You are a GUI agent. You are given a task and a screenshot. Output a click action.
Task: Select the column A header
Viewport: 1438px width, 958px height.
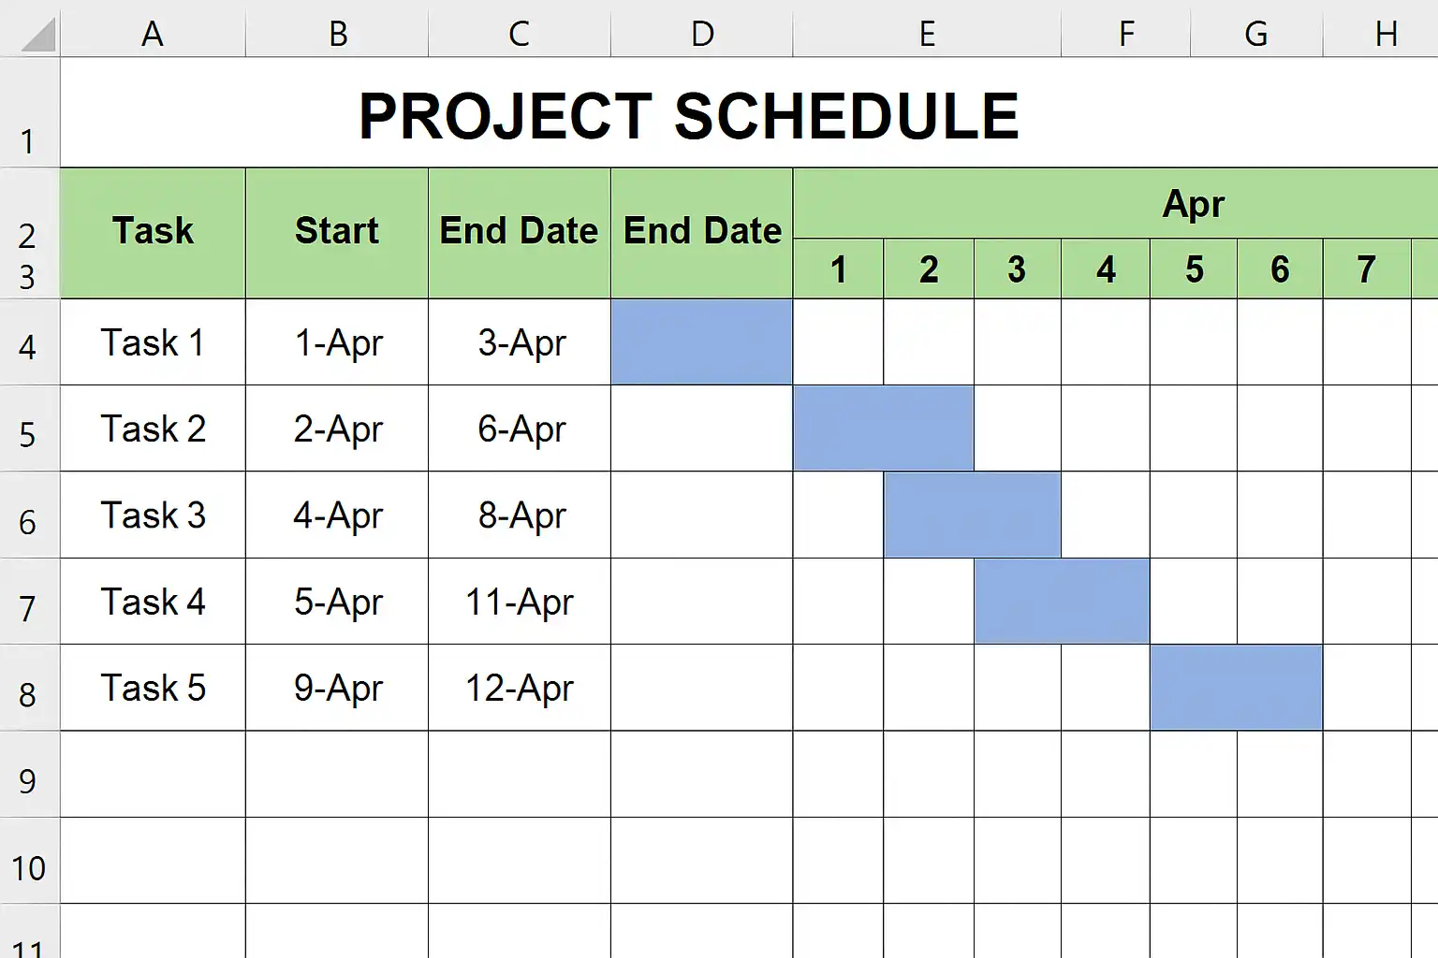pos(153,34)
